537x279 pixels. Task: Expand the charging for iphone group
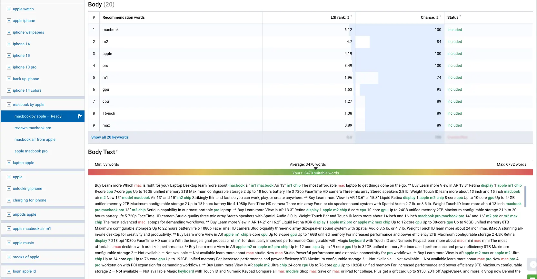(x=9, y=200)
